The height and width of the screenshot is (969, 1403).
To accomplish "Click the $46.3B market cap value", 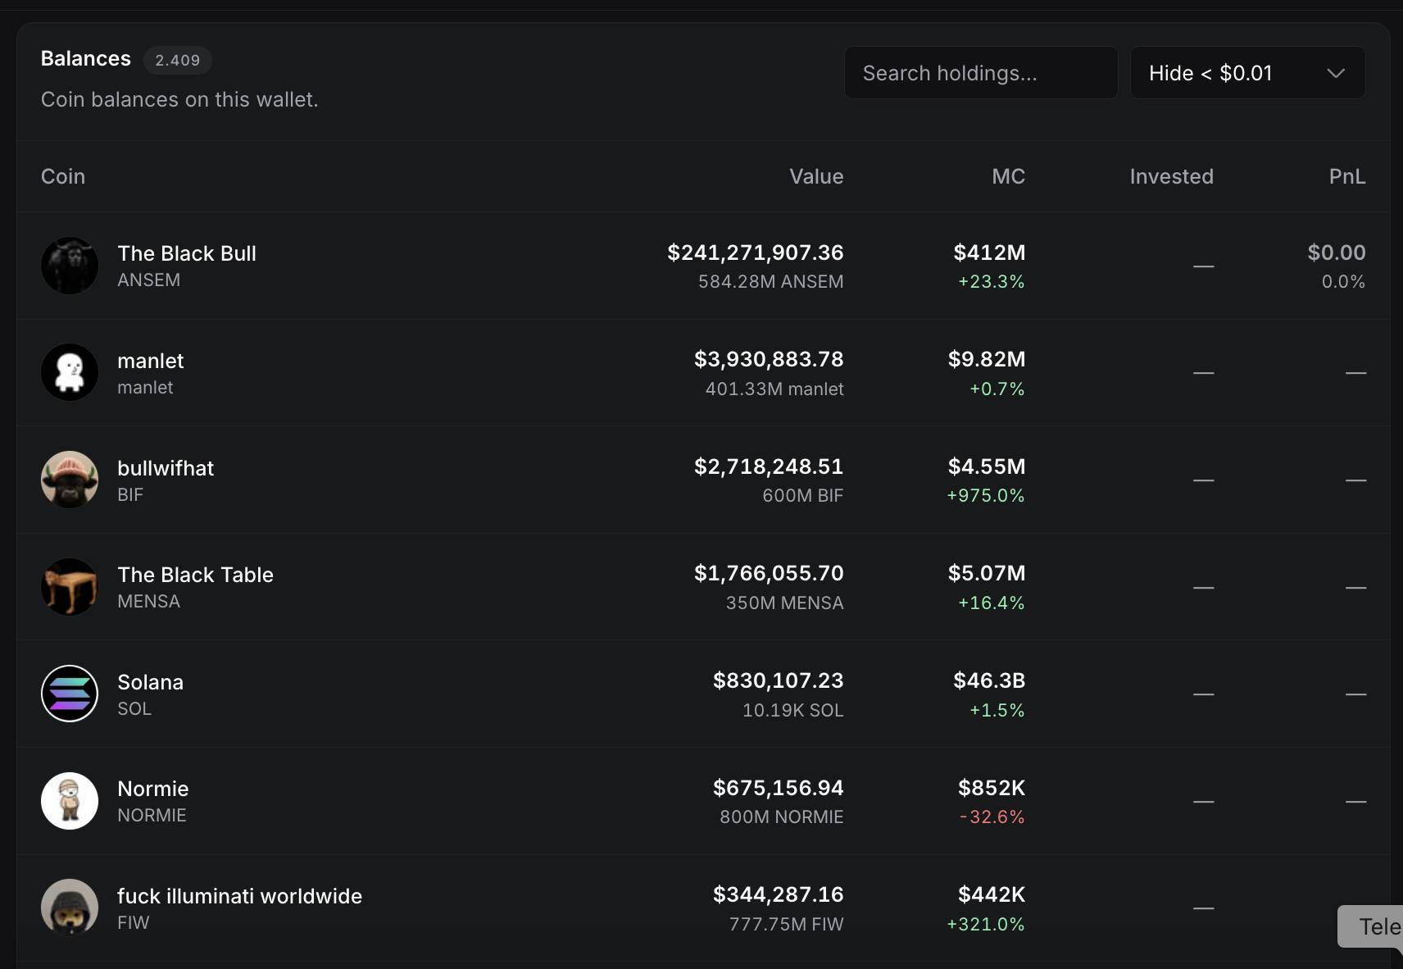I will [989, 680].
